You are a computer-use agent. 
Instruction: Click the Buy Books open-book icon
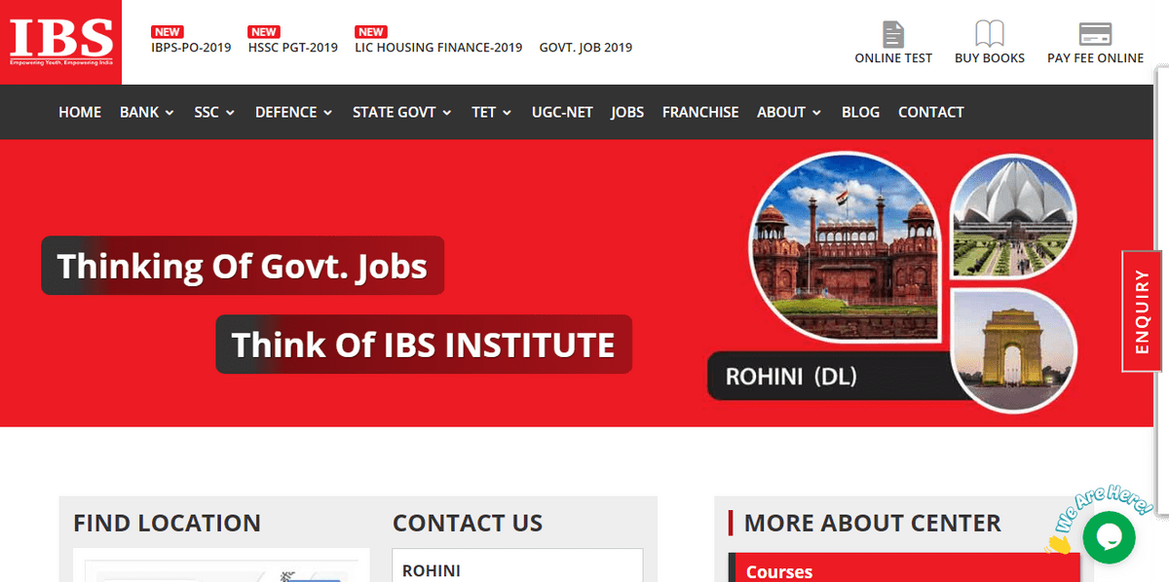[x=990, y=34]
